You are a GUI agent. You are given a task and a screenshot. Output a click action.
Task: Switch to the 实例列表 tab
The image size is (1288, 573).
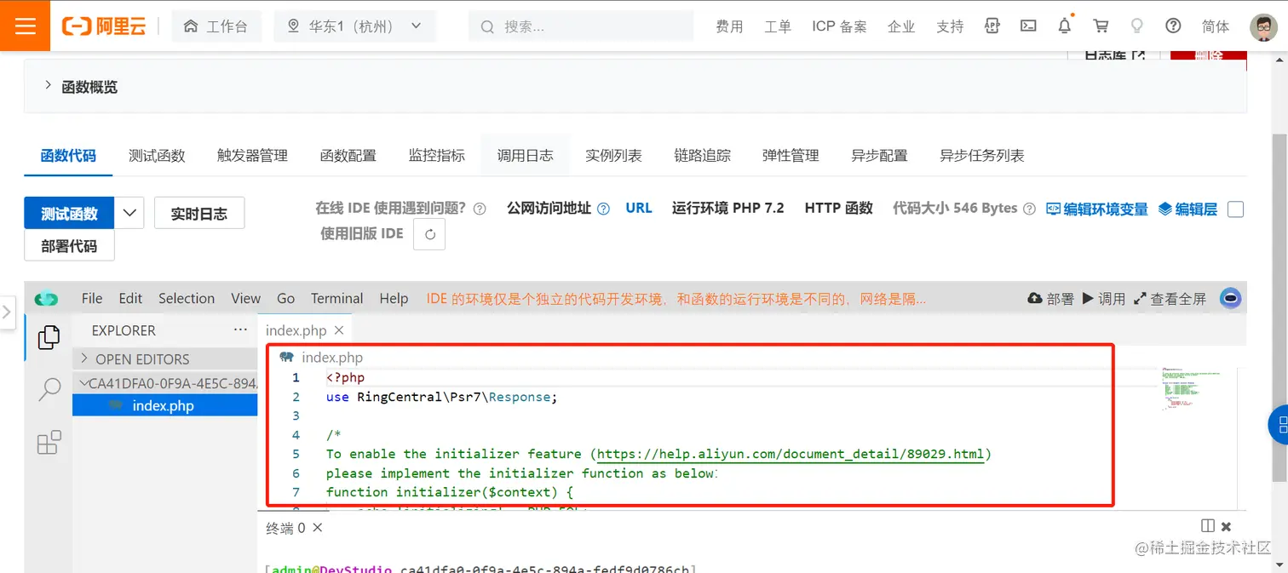pos(613,156)
